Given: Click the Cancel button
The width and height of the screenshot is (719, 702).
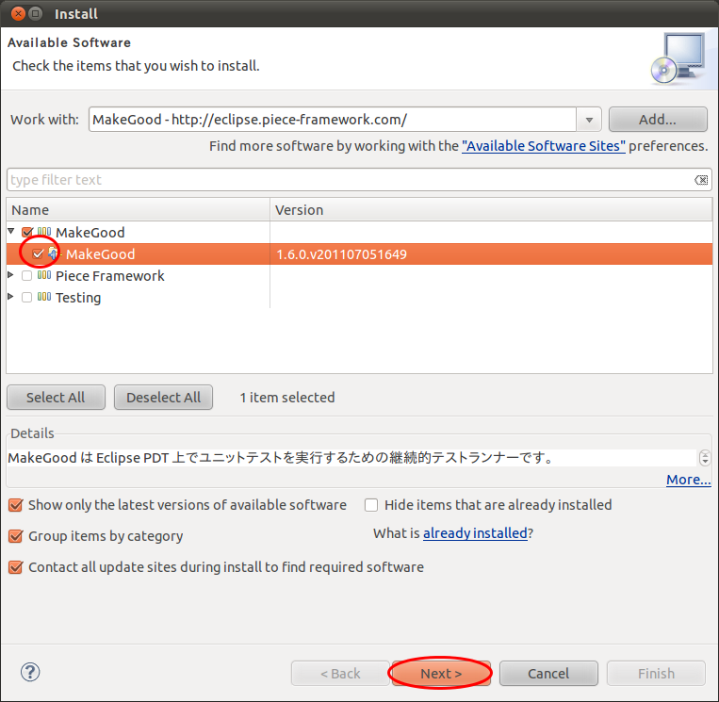Looking at the screenshot, I should (x=548, y=673).
